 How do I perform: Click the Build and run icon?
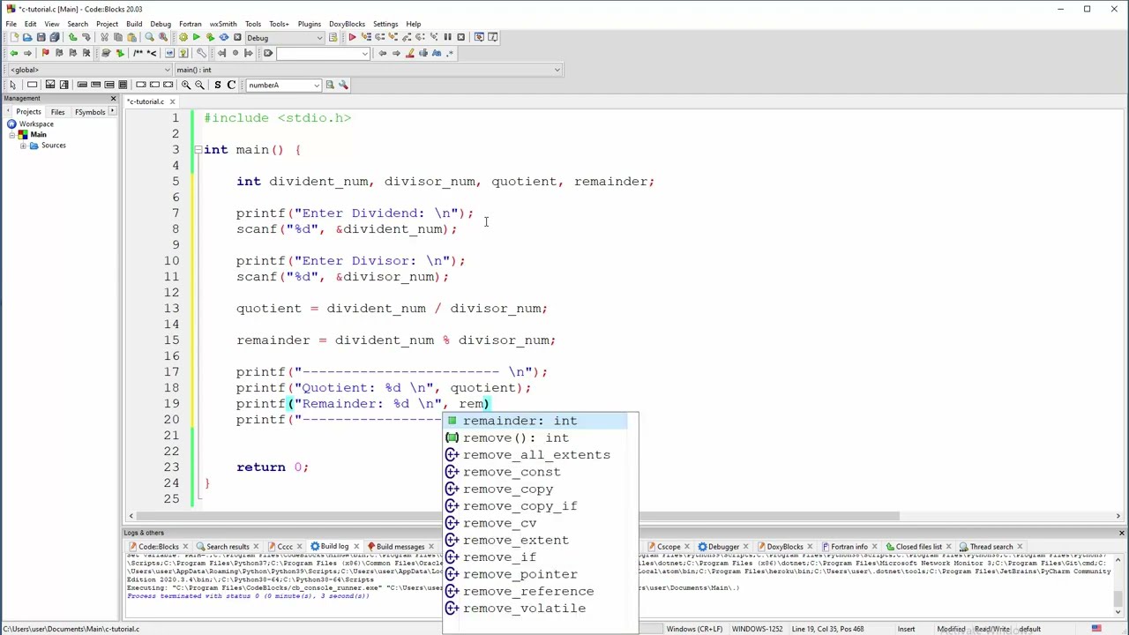(210, 37)
